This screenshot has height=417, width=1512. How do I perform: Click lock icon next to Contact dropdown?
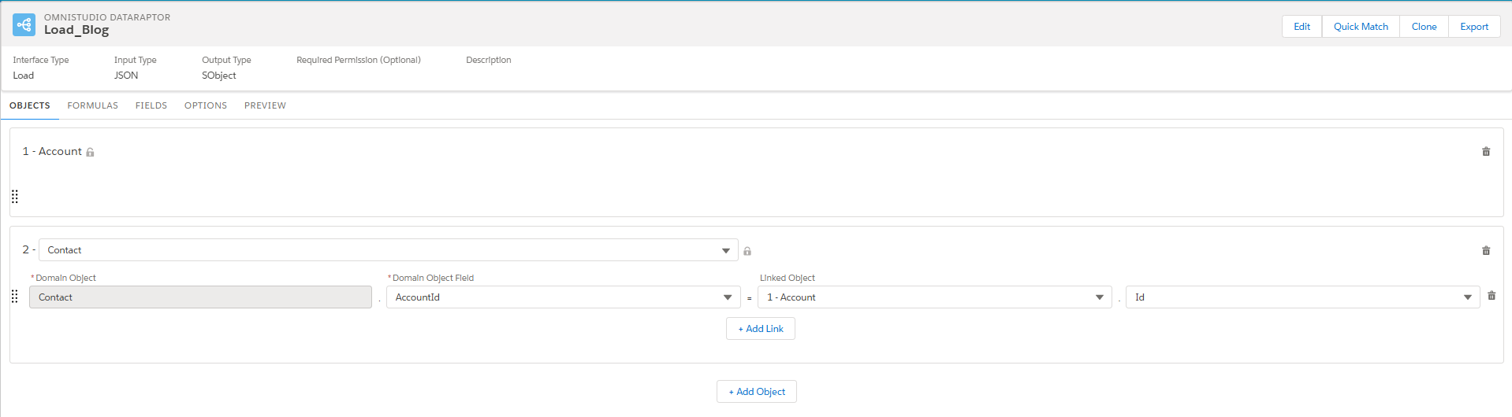coord(747,252)
